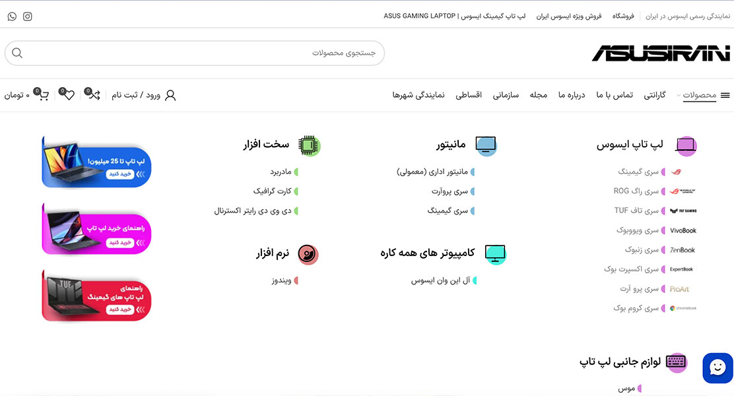
Task: Click the green chip hardware icon
Action: (x=309, y=146)
